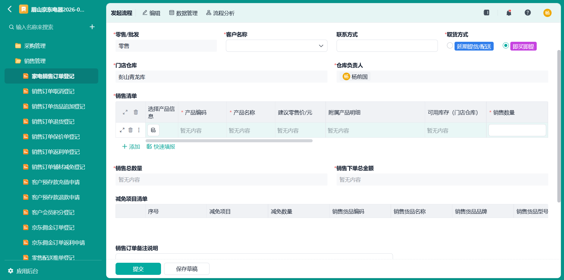Click the search magnifier icon in sidebar
The image size is (564, 280).
[11, 27]
